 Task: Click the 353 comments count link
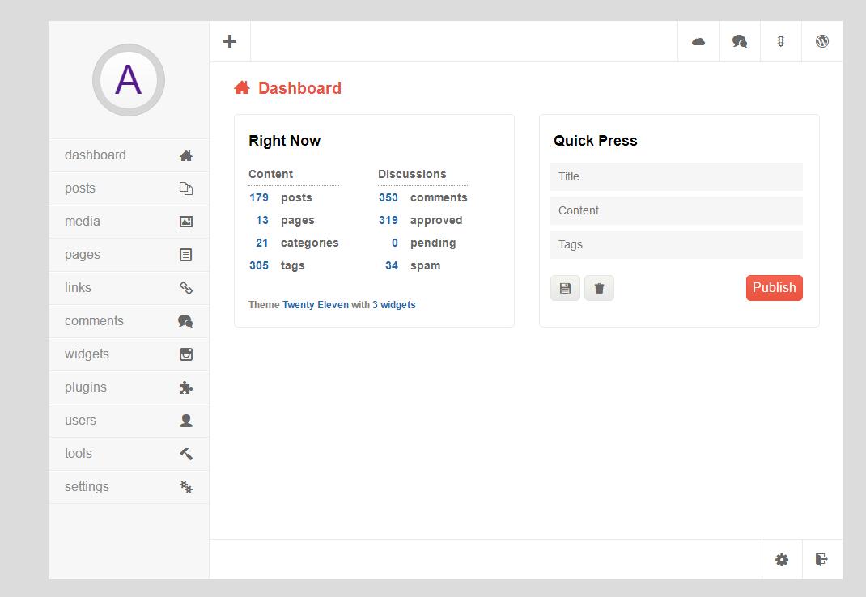pyautogui.click(x=388, y=197)
